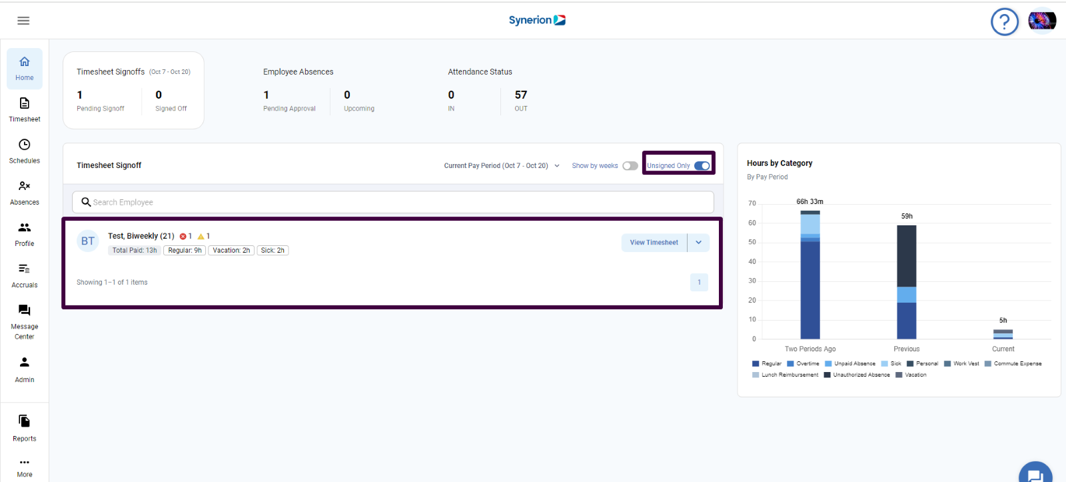The height and width of the screenshot is (482, 1066).
Task: Open Admin from the sidebar
Action: coord(25,369)
